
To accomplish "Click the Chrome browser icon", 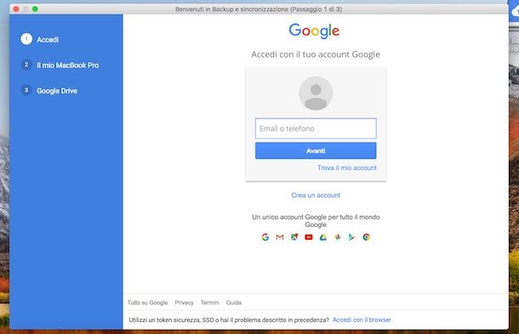I will pyautogui.click(x=366, y=237).
